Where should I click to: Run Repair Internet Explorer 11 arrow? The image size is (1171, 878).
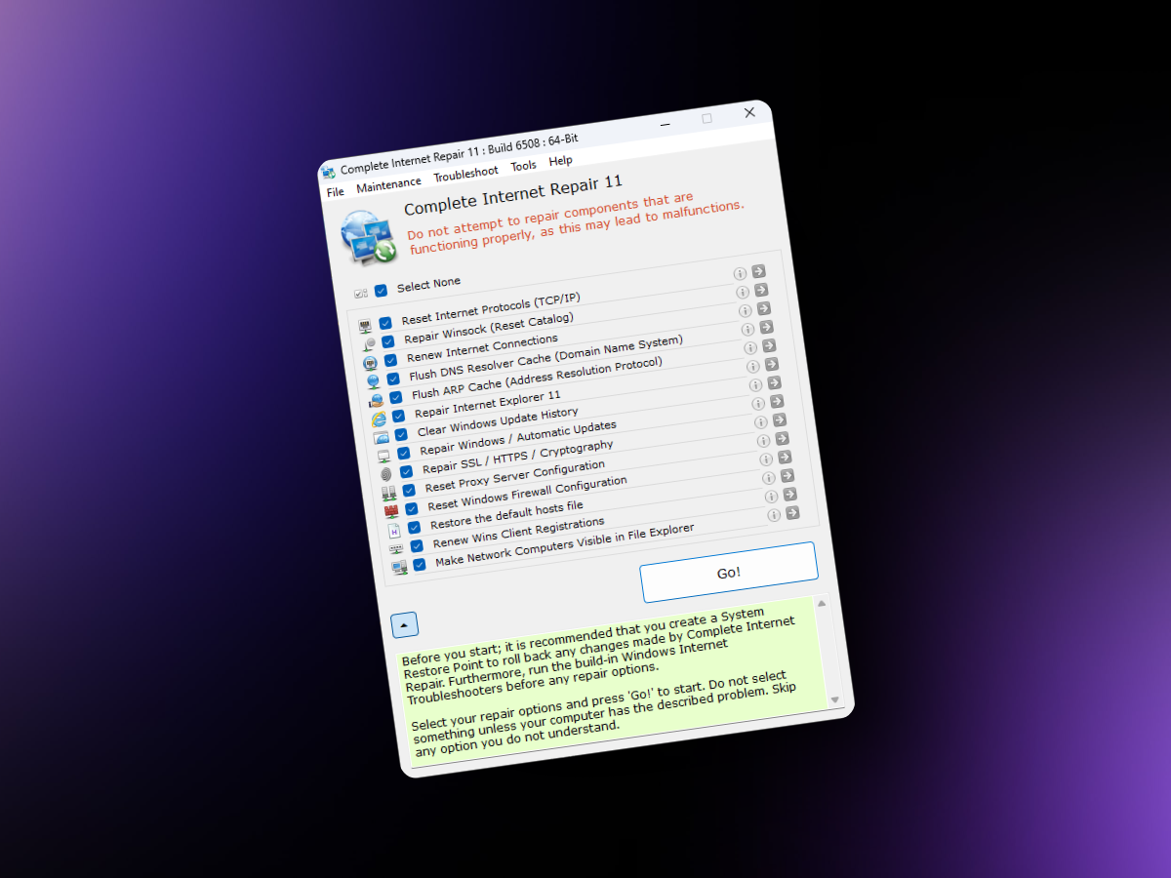tap(773, 364)
